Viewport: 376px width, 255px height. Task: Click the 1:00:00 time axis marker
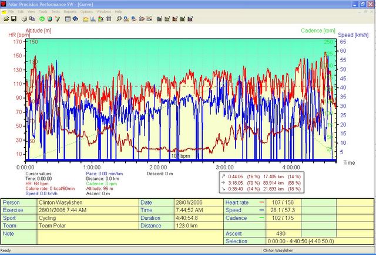[x=92, y=167]
